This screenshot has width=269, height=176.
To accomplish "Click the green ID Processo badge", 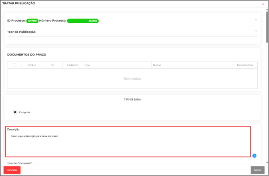I will [33, 21].
